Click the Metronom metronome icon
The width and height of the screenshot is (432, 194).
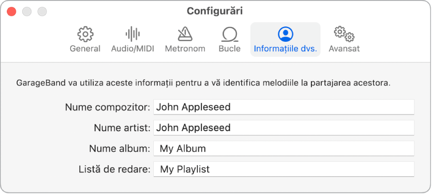(185, 34)
